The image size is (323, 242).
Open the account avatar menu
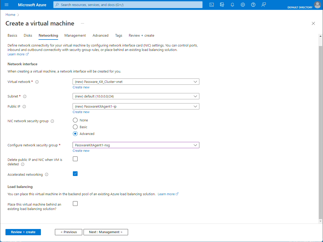[318, 5]
